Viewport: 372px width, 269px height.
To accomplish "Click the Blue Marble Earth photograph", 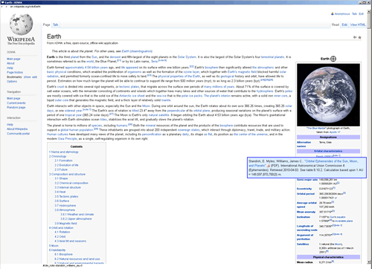I will 328,95.
